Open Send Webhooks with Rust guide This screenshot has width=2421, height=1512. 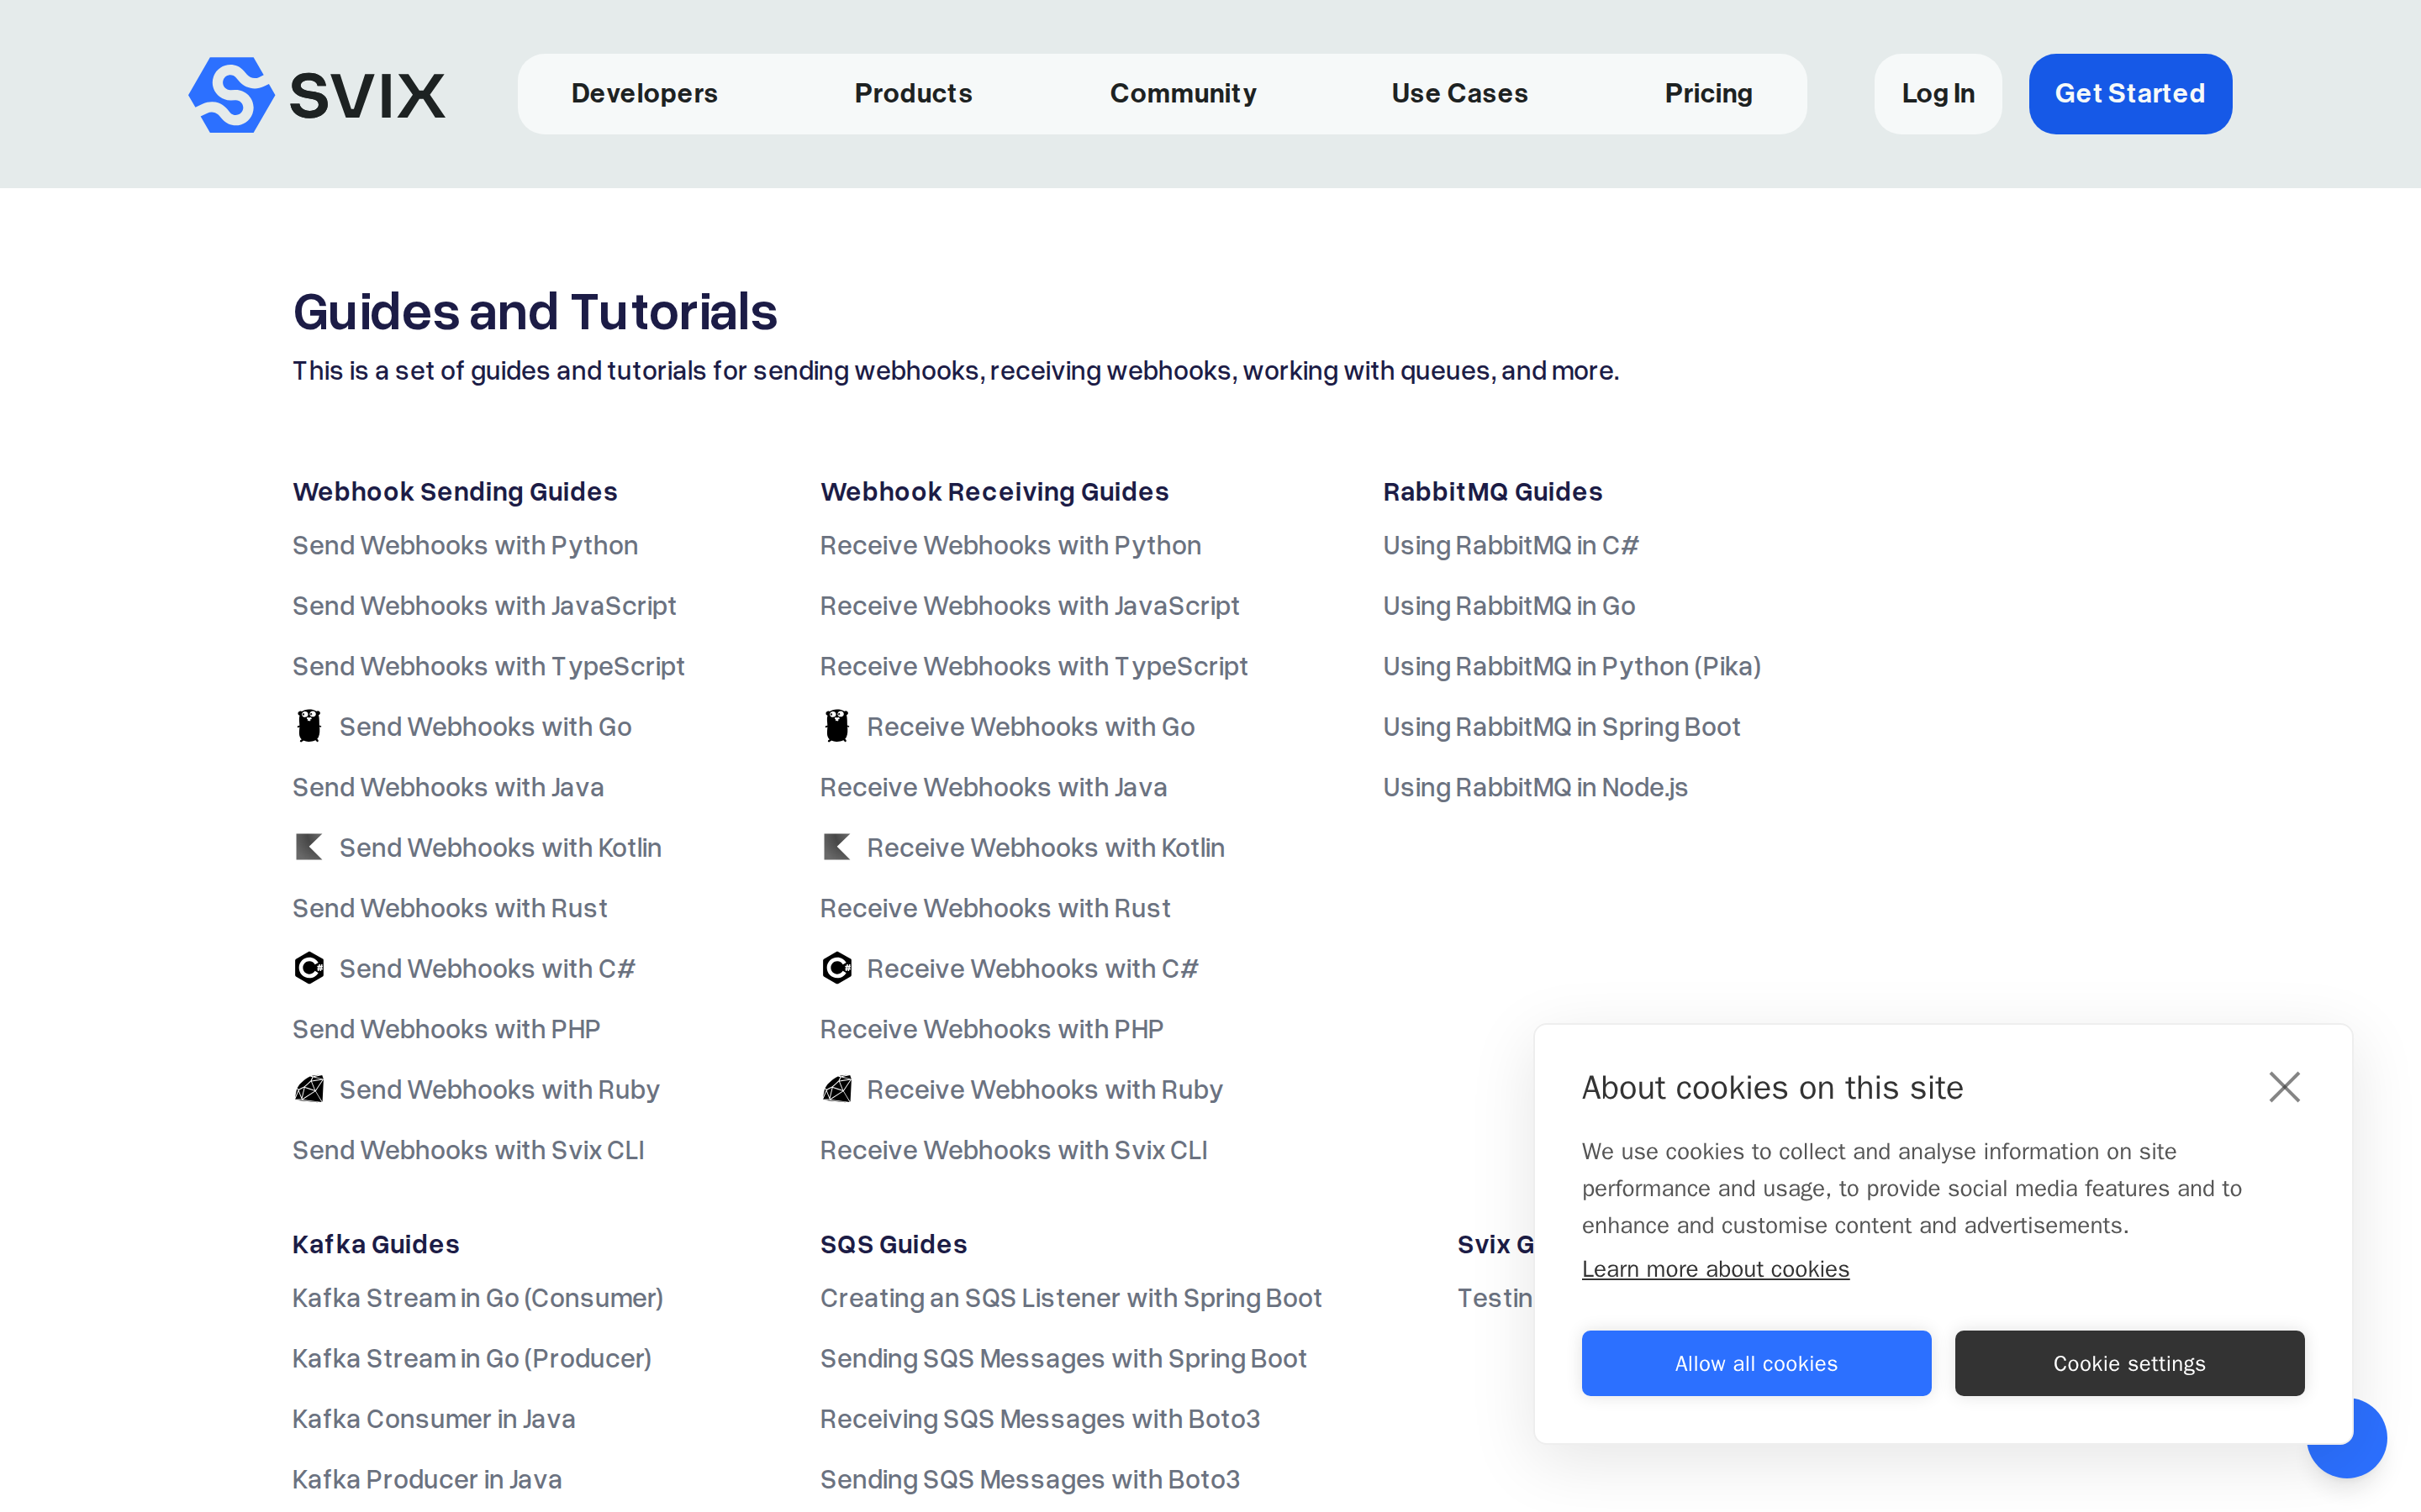[x=451, y=908]
